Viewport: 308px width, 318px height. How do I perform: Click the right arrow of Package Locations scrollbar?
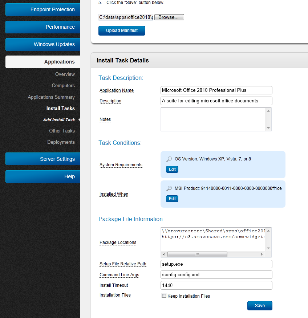click(x=263, y=254)
